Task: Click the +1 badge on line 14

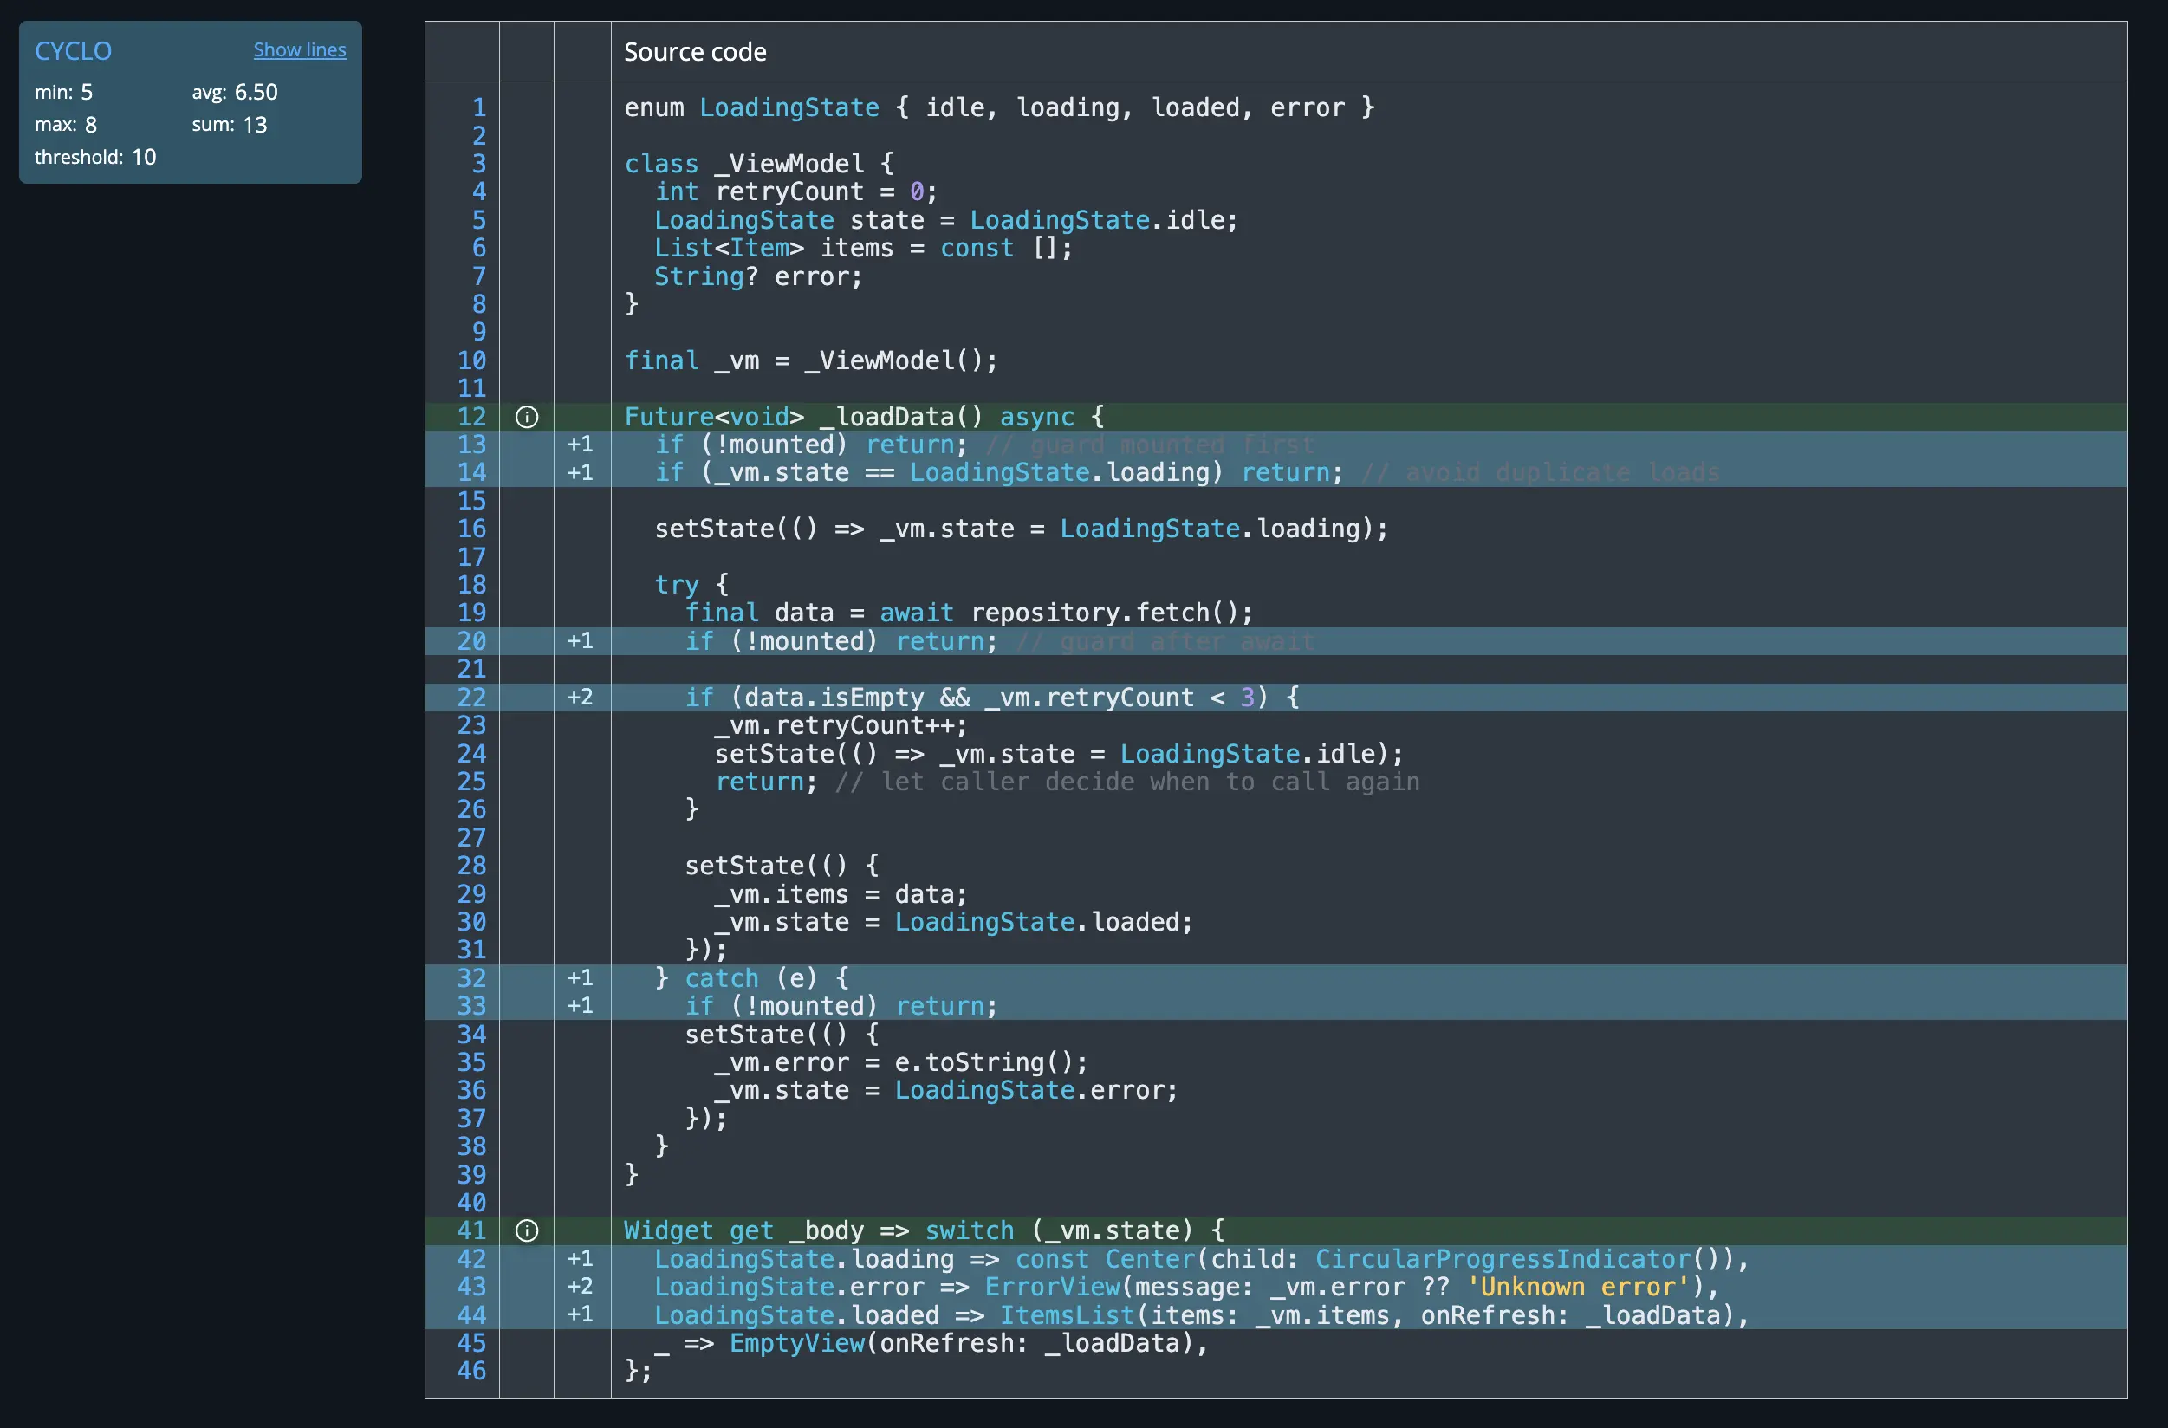Action: 581,472
